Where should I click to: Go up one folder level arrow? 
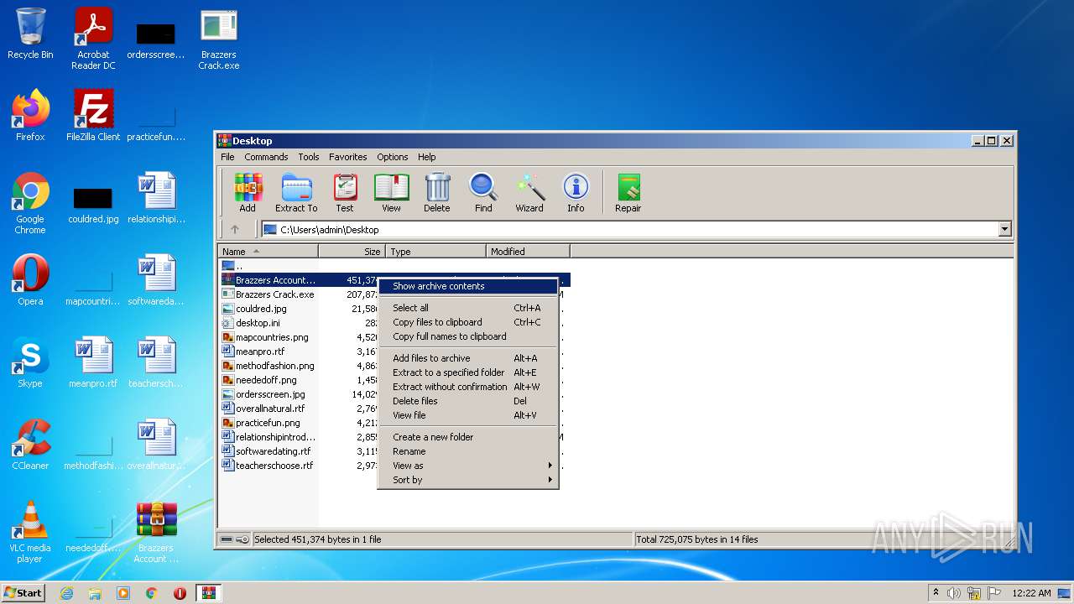coord(235,229)
